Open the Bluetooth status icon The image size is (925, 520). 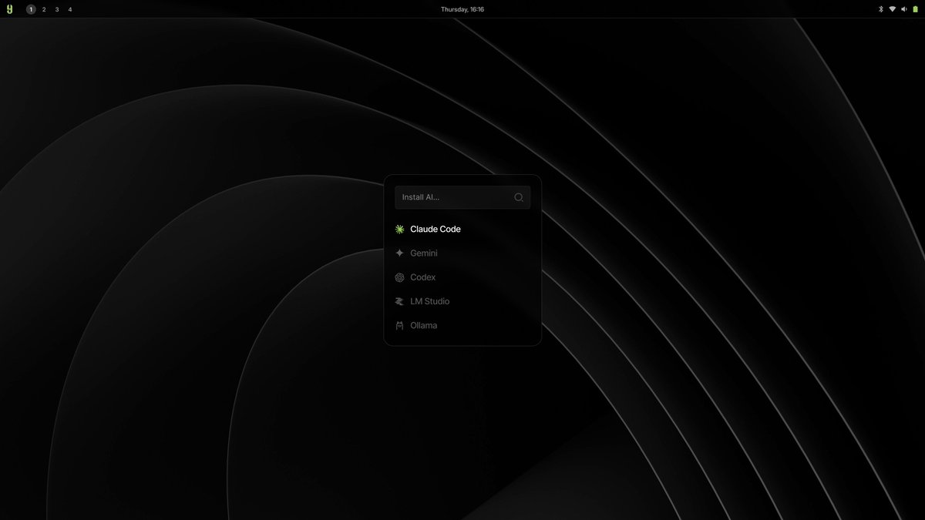(881, 9)
